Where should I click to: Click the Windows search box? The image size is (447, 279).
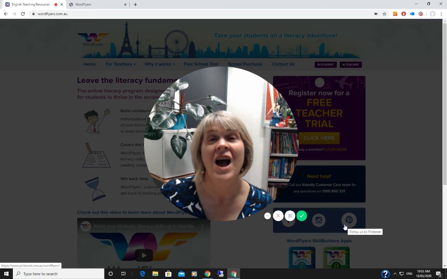tap(59, 274)
